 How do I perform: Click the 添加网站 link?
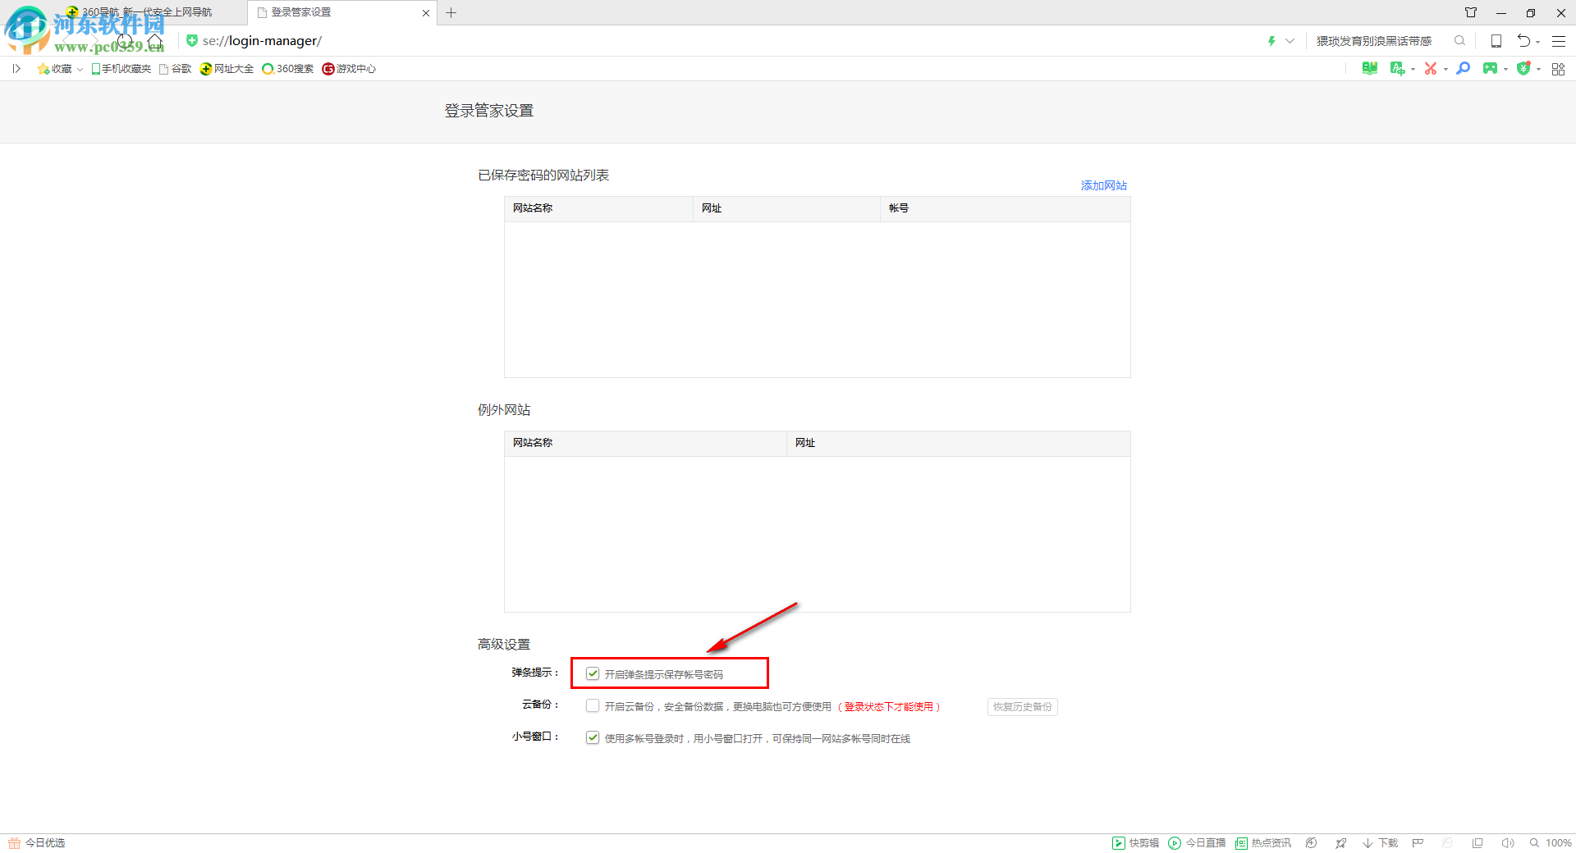1103,185
